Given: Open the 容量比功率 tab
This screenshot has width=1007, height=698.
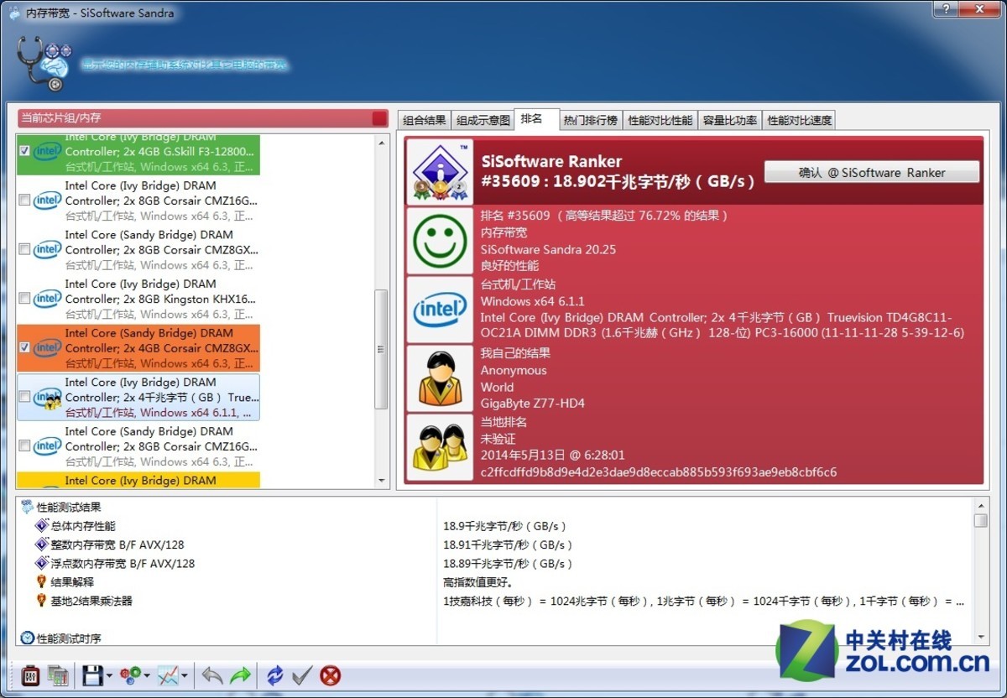Looking at the screenshot, I should click(729, 120).
